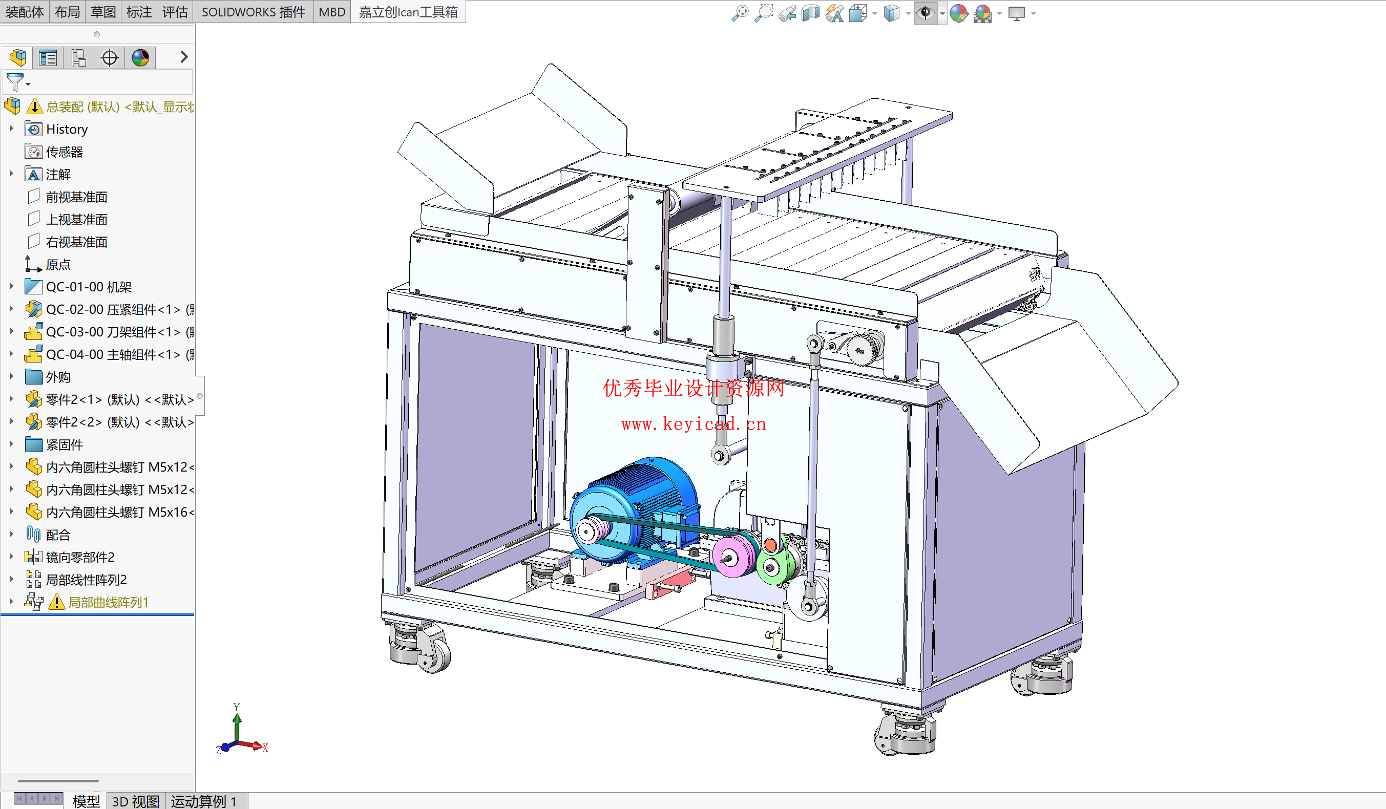Click the Dynamic Annotation Views icon
The height and width of the screenshot is (809, 1386).
pos(834,13)
